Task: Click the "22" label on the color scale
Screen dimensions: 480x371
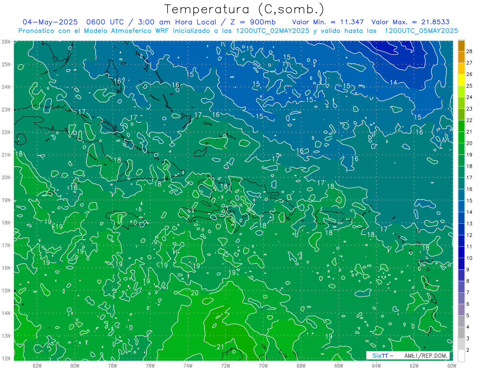Action: pyautogui.click(x=469, y=120)
